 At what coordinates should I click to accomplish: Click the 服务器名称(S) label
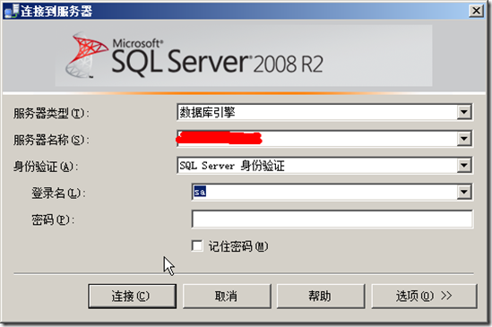coord(51,140)
